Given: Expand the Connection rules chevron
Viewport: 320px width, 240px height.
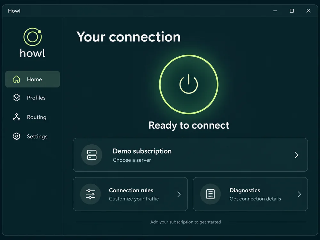Looking at the screenshot, I should tap(179, 194).
